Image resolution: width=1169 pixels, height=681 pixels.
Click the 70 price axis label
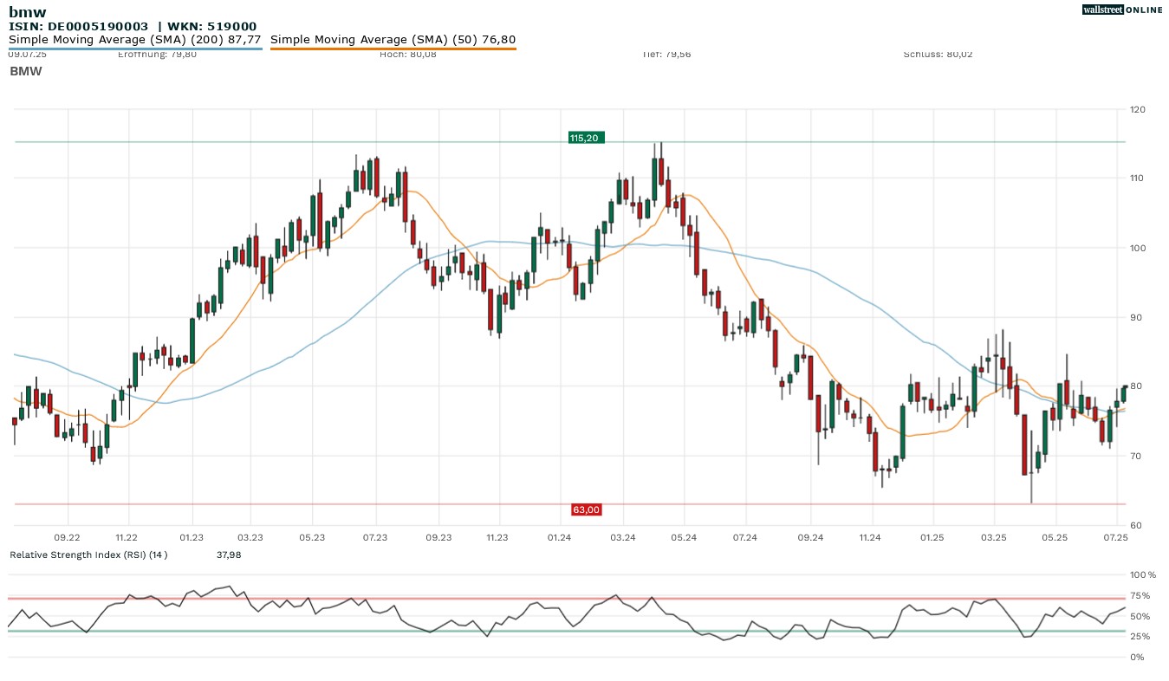click(x=1136, y=456)
